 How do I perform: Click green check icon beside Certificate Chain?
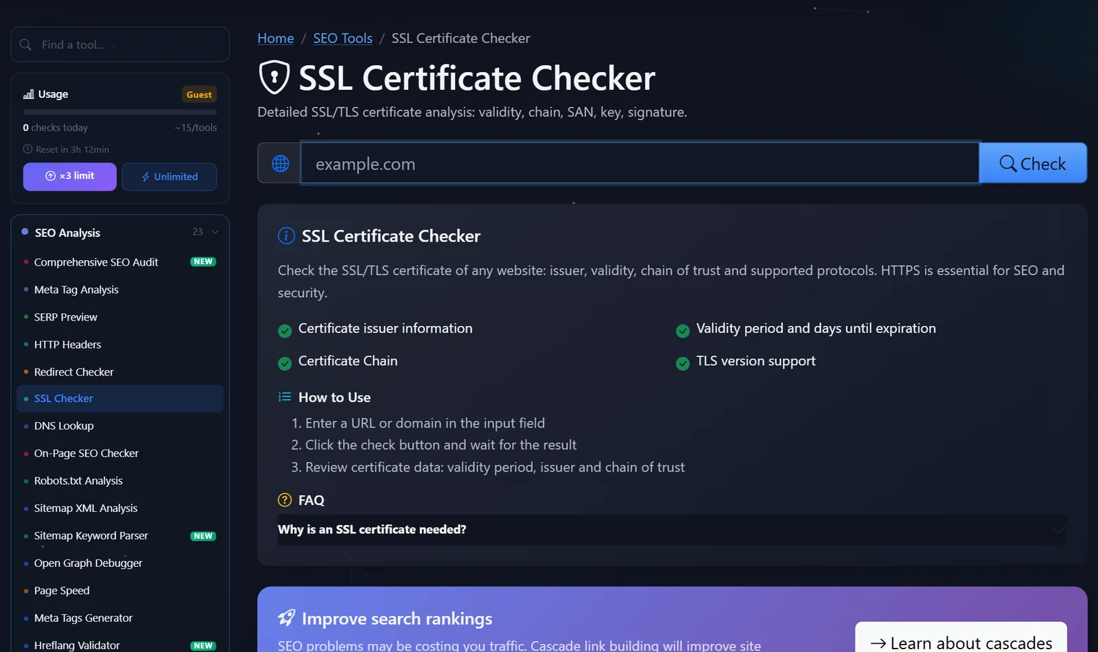click(285, 364)
